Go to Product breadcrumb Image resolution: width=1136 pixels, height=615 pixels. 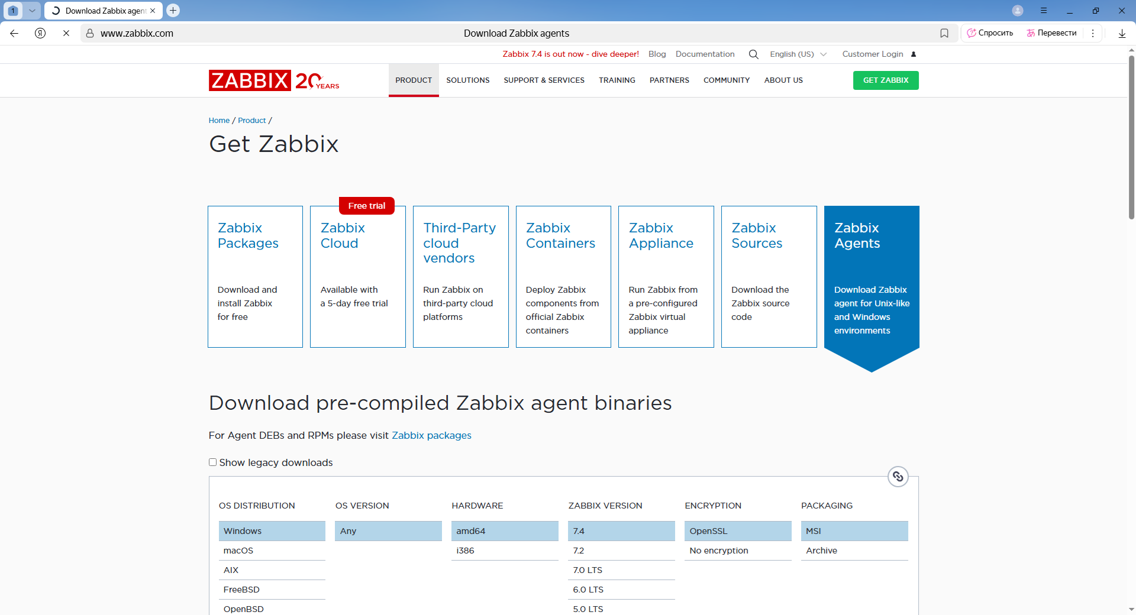click(x=252, y=120)
